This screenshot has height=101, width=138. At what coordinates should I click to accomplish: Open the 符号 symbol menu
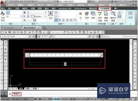pos(87,16)
